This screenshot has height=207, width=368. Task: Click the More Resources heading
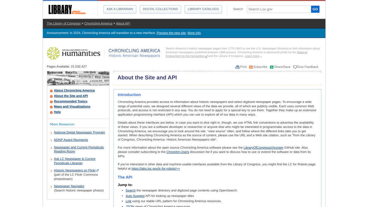62,124
